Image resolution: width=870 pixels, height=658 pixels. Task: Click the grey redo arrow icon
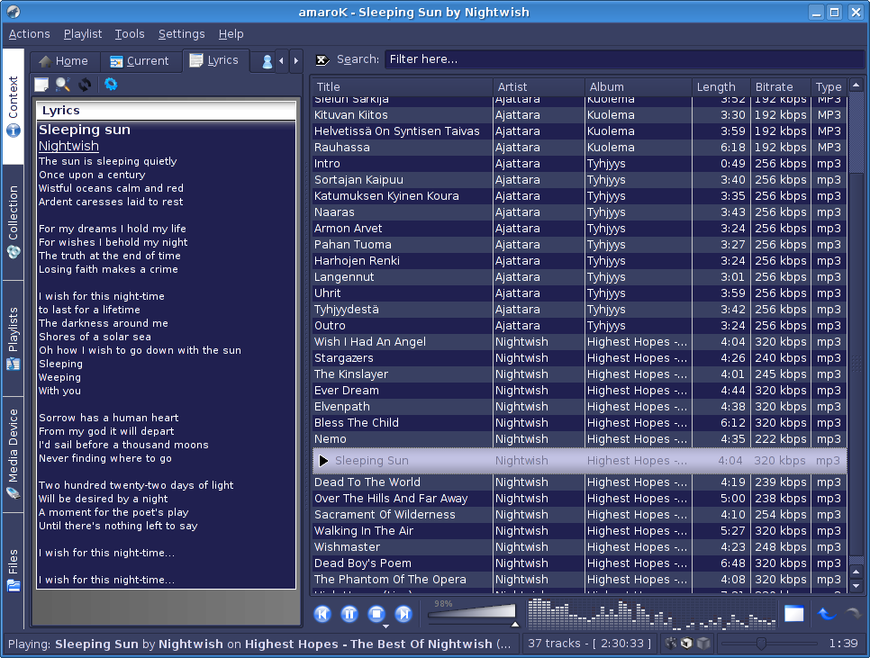pos(853,614)
